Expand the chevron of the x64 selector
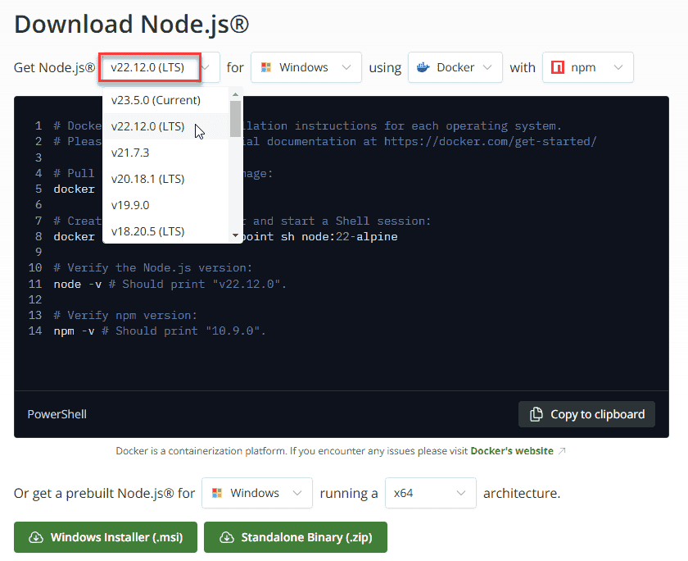 [x=460, y=493]
